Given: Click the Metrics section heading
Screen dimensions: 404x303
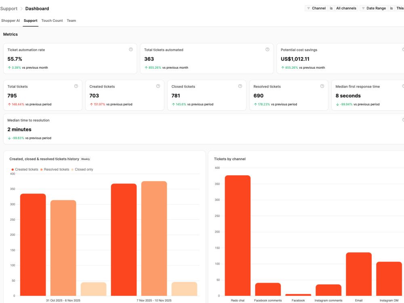Looking at the screenshot, I should point(11,34).
